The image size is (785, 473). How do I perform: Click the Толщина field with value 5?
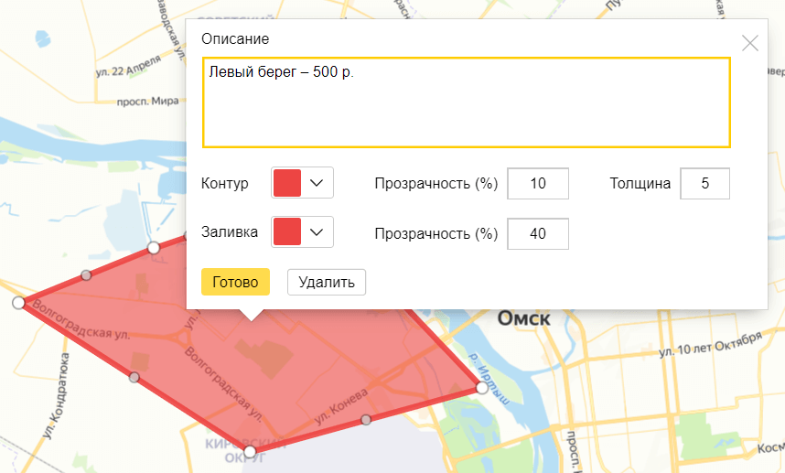point(704,183)
